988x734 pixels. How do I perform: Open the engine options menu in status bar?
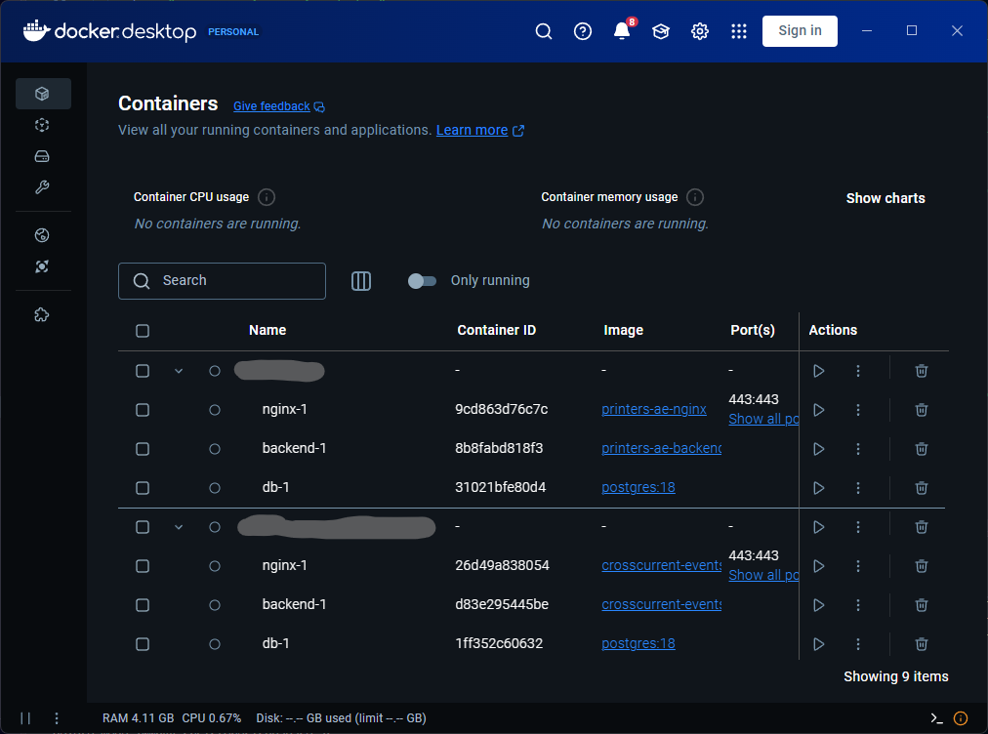pyautogui.click(x=57, y=718)
